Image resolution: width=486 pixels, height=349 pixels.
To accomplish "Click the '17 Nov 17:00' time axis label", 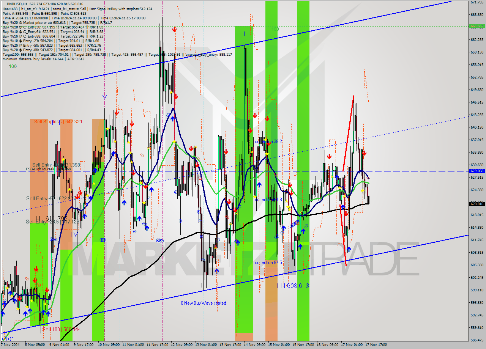I will [376, 345].
